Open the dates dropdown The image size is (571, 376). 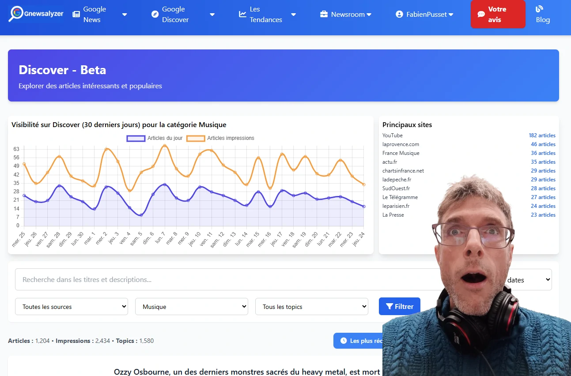pos(528,280)
